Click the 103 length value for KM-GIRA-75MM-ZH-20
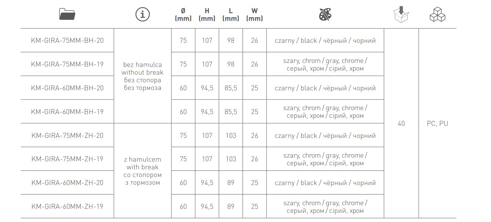This screenshot has width=491, height=222. (230, 135)
